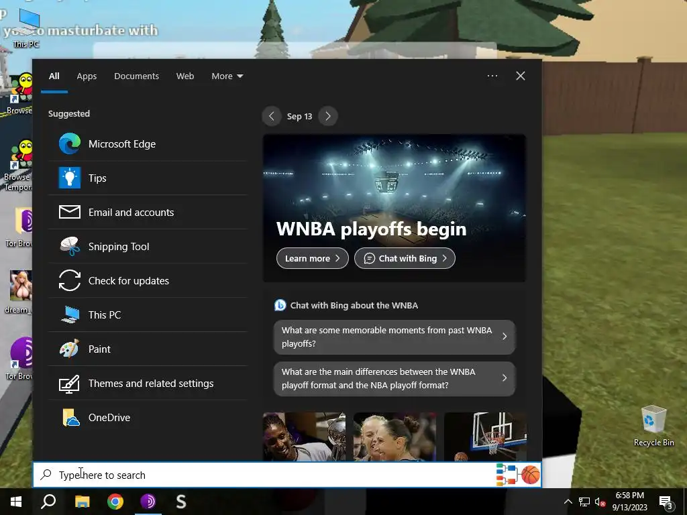Click the Suggested heading text
The image size is (687, 515).
tap(69, 113)
